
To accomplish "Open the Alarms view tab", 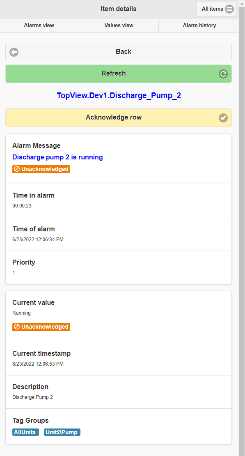I will tap(39, 25).
